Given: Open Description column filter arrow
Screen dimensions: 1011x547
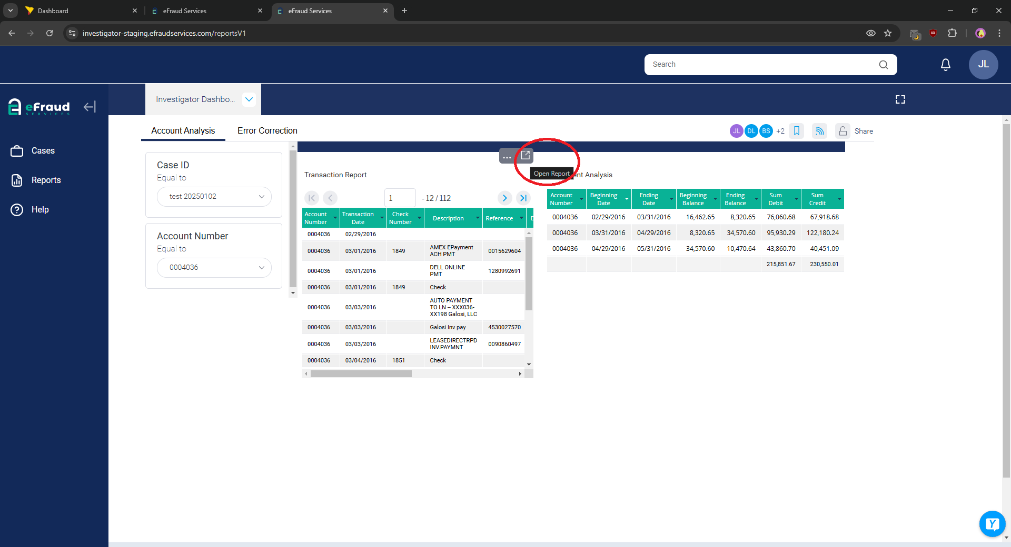Looking at the screenshot, I should pos(478,218).
